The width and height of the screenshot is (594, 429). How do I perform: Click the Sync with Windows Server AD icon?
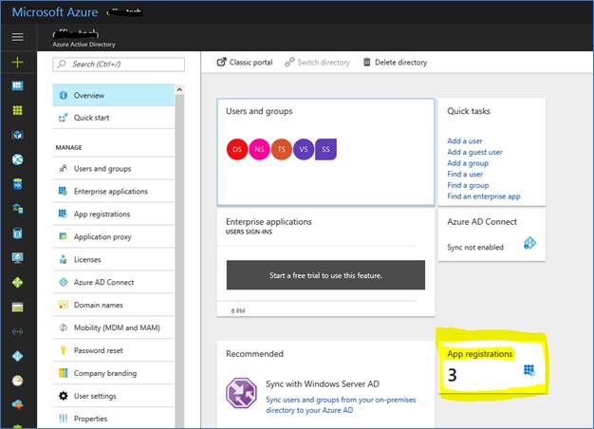coord(241,393)
